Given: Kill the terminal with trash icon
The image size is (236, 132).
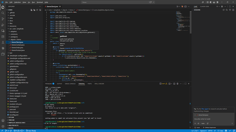Looking at the screenshot, I should [x=178, y=84].
